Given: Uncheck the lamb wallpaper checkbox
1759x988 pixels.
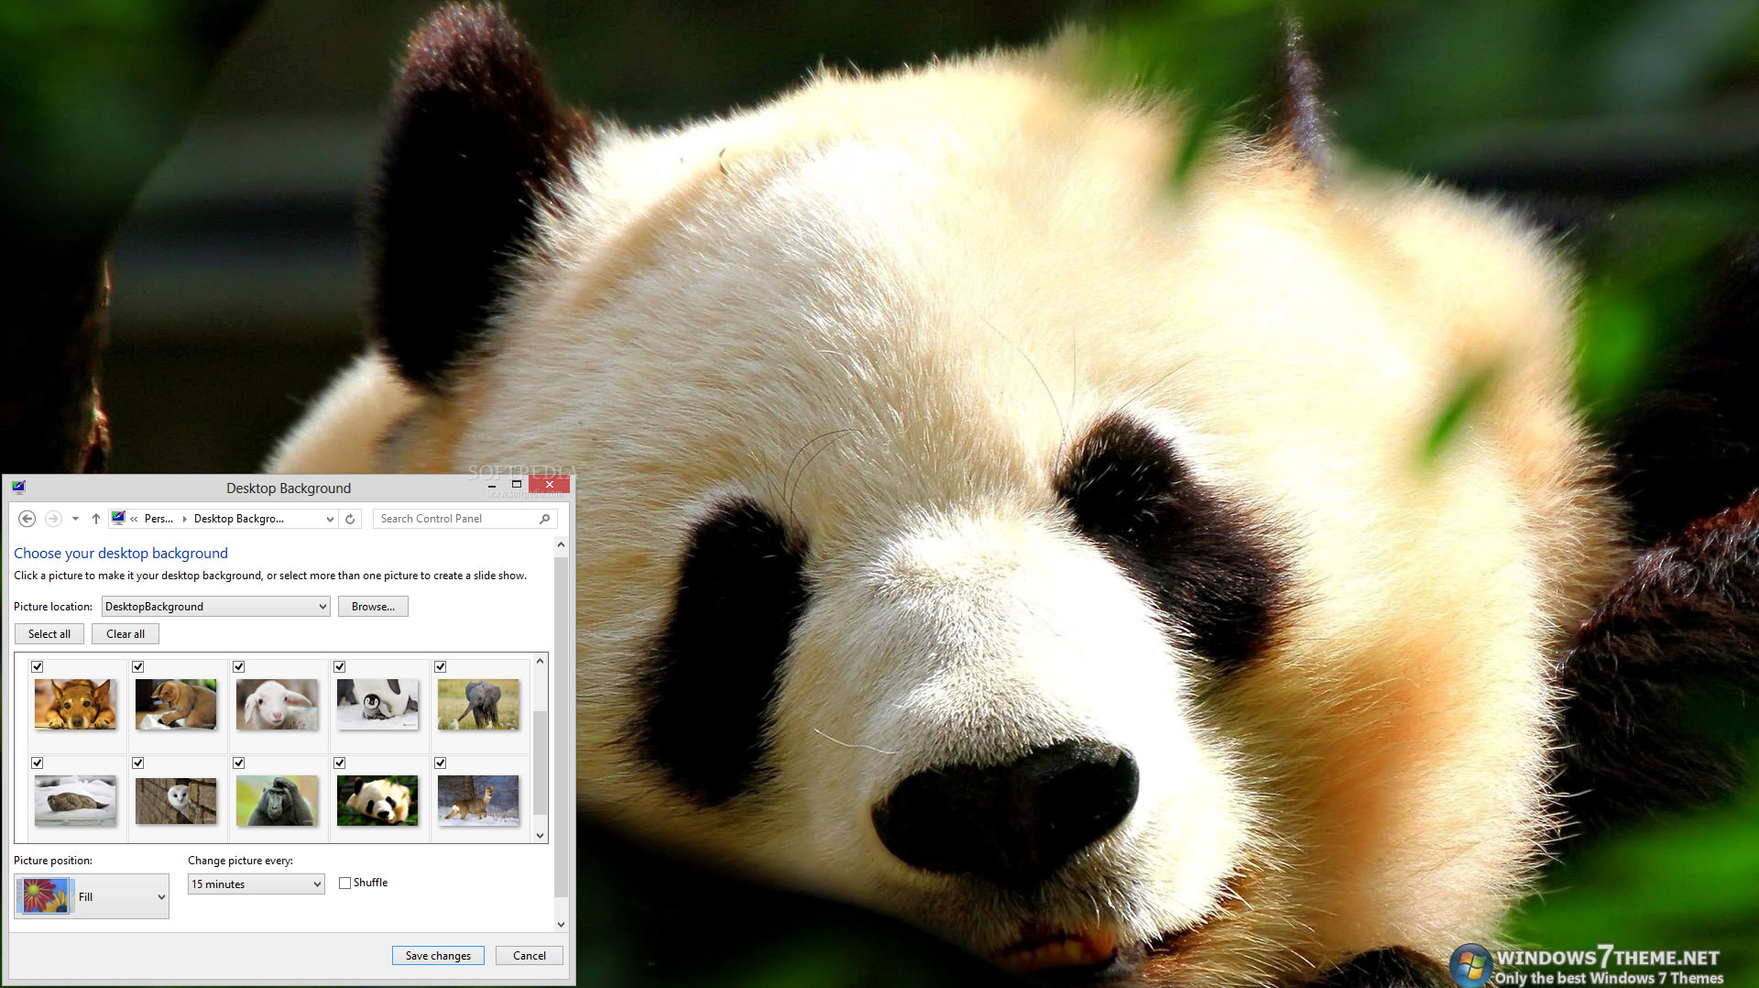Looking at the screenshot, I should [239, 667].
